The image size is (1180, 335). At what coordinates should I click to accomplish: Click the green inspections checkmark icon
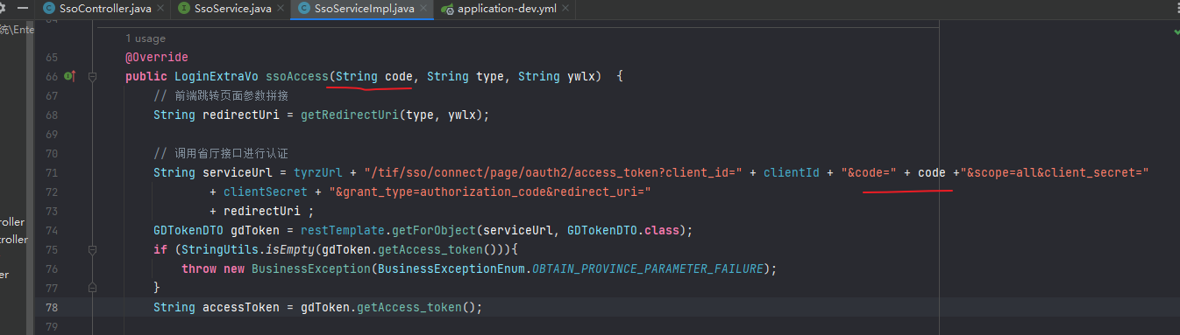pyautogui.click(x=1176, y=31)
